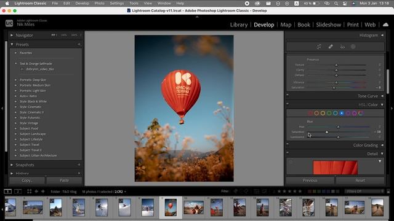Image resolution: width=394 pixels, height=221 pixels.
Task: Open the Print module
Action: click(353, 25)
